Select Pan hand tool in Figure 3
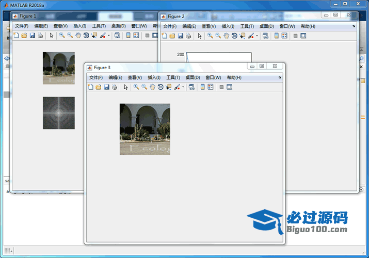Image resolution: width=369 pixels, height=258 pixels. pyautogui.click(x=152, y=87)
